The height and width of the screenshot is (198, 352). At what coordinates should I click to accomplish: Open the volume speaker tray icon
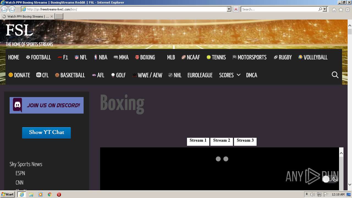pyautogui.click(x=313, y=194)
